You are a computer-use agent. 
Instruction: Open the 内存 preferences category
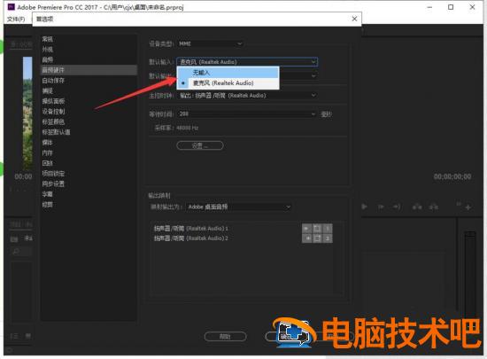click(48, 153)
